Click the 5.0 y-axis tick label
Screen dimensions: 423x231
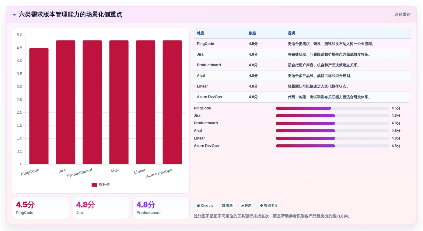coord(19,35)
